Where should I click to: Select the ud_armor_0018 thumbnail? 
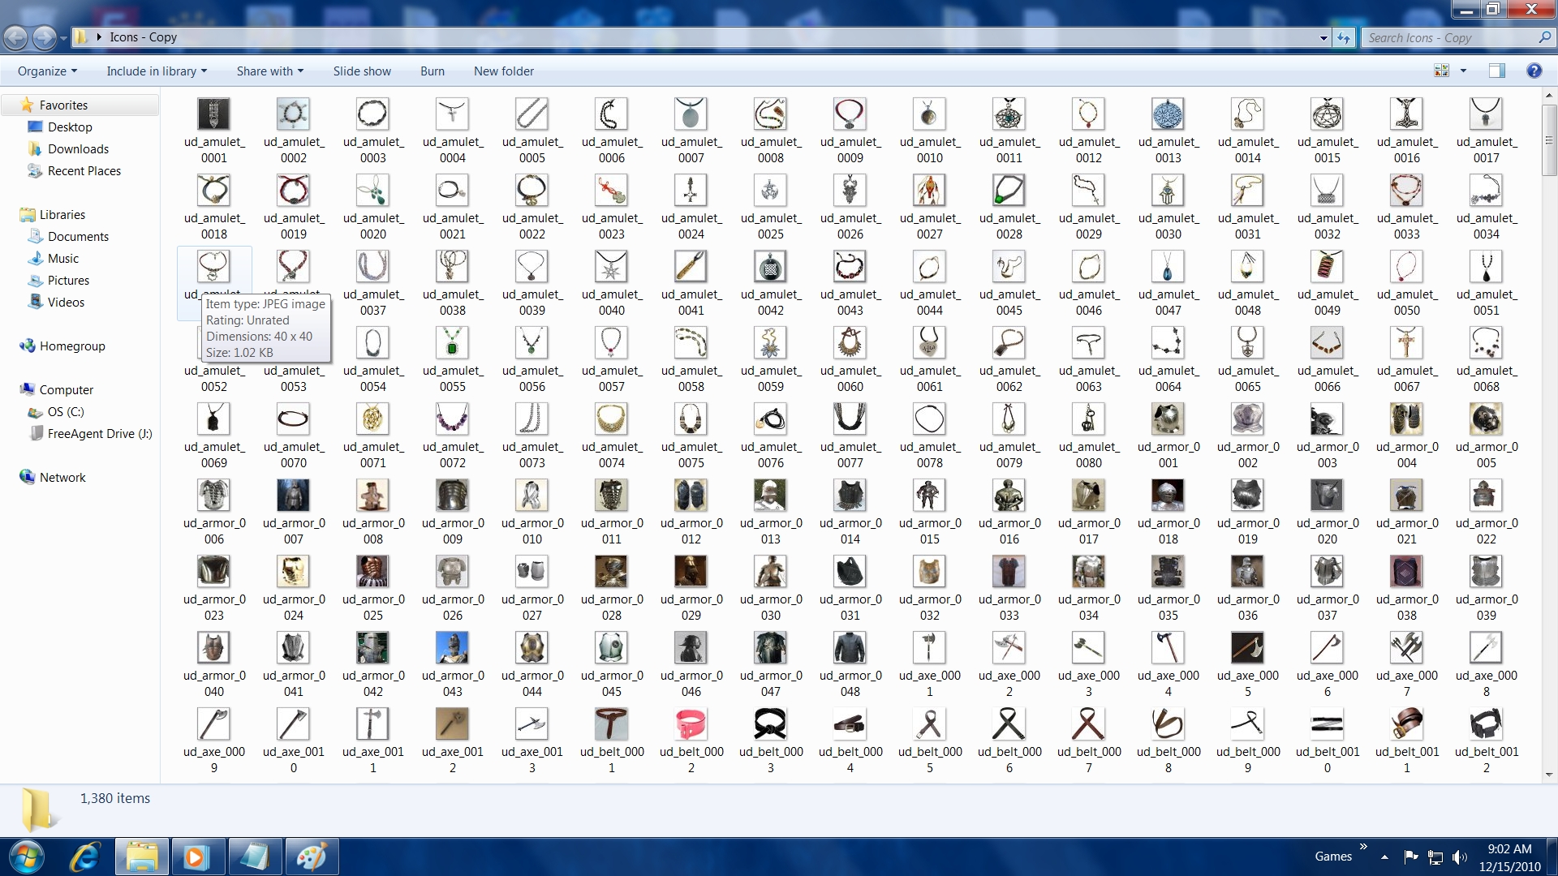1168,496
